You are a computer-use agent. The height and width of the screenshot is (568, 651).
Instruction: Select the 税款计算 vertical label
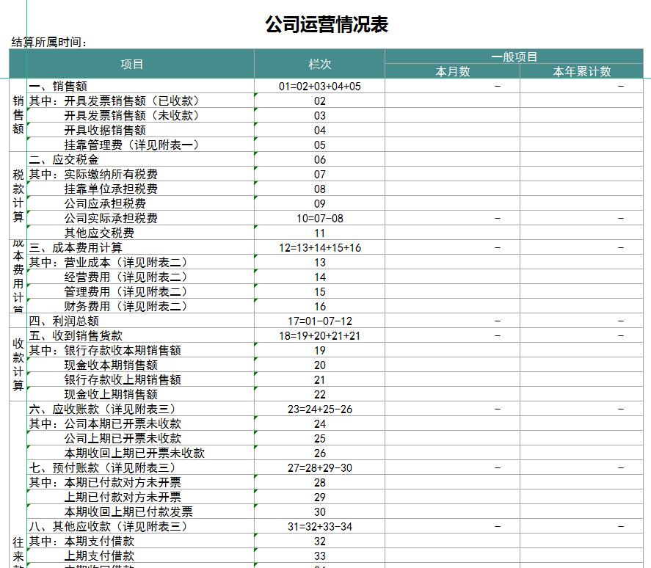[17, 196]
